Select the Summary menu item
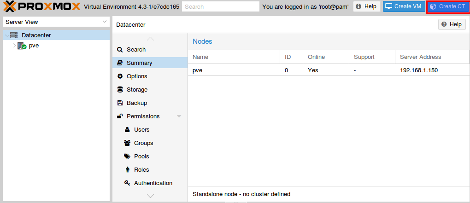The image size is (470, 203). tap(150, 63)
